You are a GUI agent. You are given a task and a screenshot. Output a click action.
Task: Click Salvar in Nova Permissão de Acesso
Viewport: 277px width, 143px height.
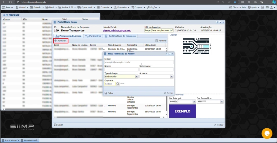[109, 93]
